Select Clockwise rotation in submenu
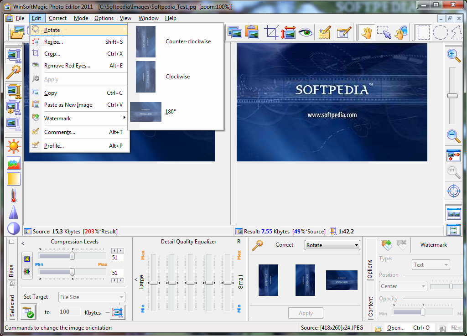 point(176,77)
